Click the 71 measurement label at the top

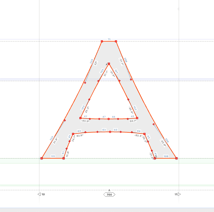[x=109, y=39]
